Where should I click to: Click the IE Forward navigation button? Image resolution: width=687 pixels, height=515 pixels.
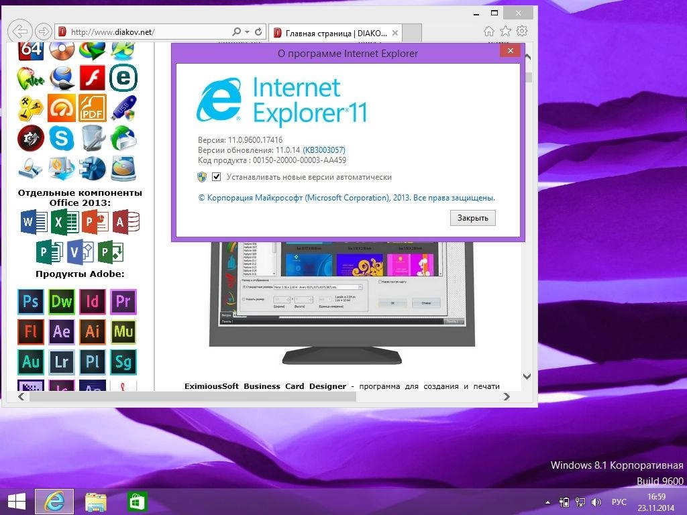click(43, 32)
